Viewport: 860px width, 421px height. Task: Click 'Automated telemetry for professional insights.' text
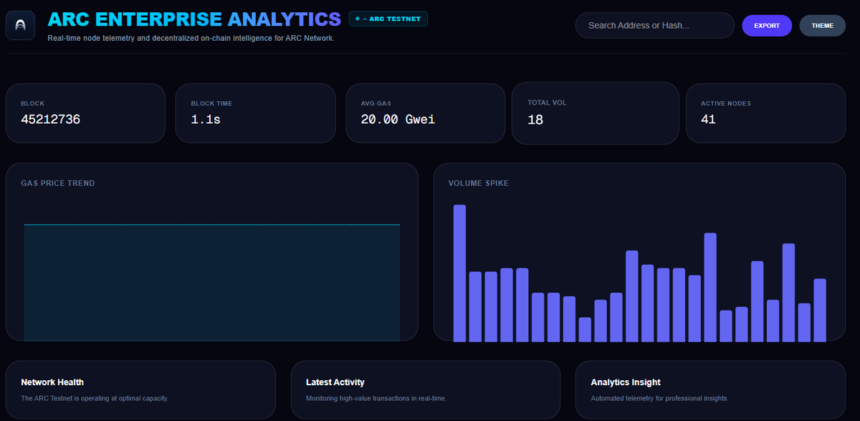click(660, 398)
